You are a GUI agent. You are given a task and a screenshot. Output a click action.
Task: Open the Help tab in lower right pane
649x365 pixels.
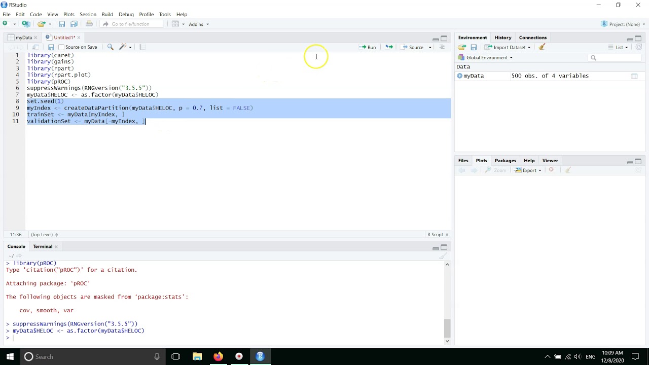[x=529, y=161]
